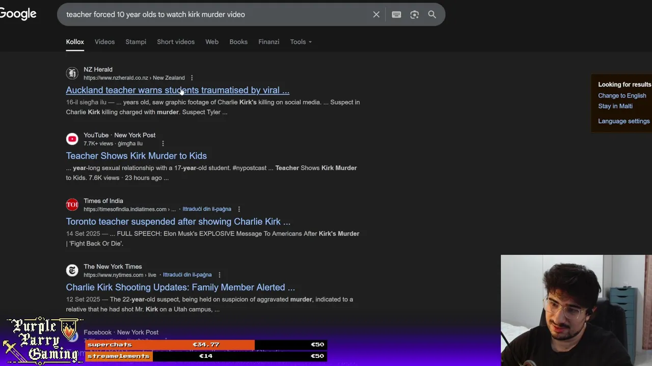The image size is (652, 366).
Task: Open Toronto teacher suspended article
Action: coord(178,222)
